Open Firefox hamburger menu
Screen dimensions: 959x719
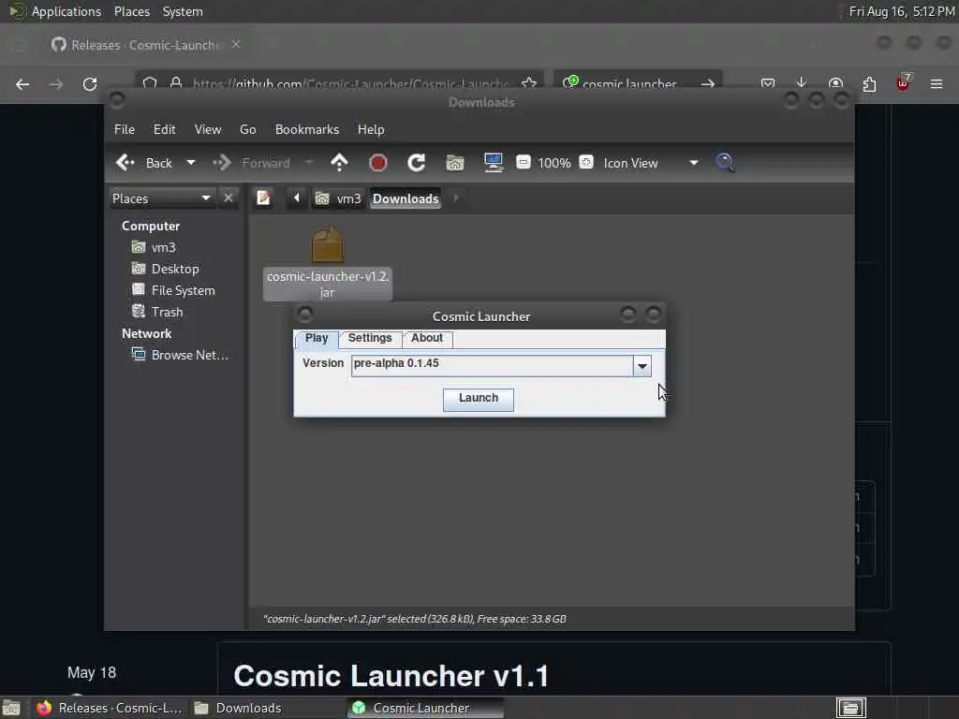click(x=937, y=83)
